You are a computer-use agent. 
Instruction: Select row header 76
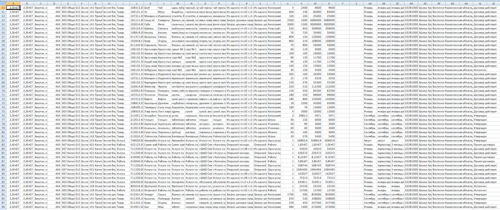(3, 116)
